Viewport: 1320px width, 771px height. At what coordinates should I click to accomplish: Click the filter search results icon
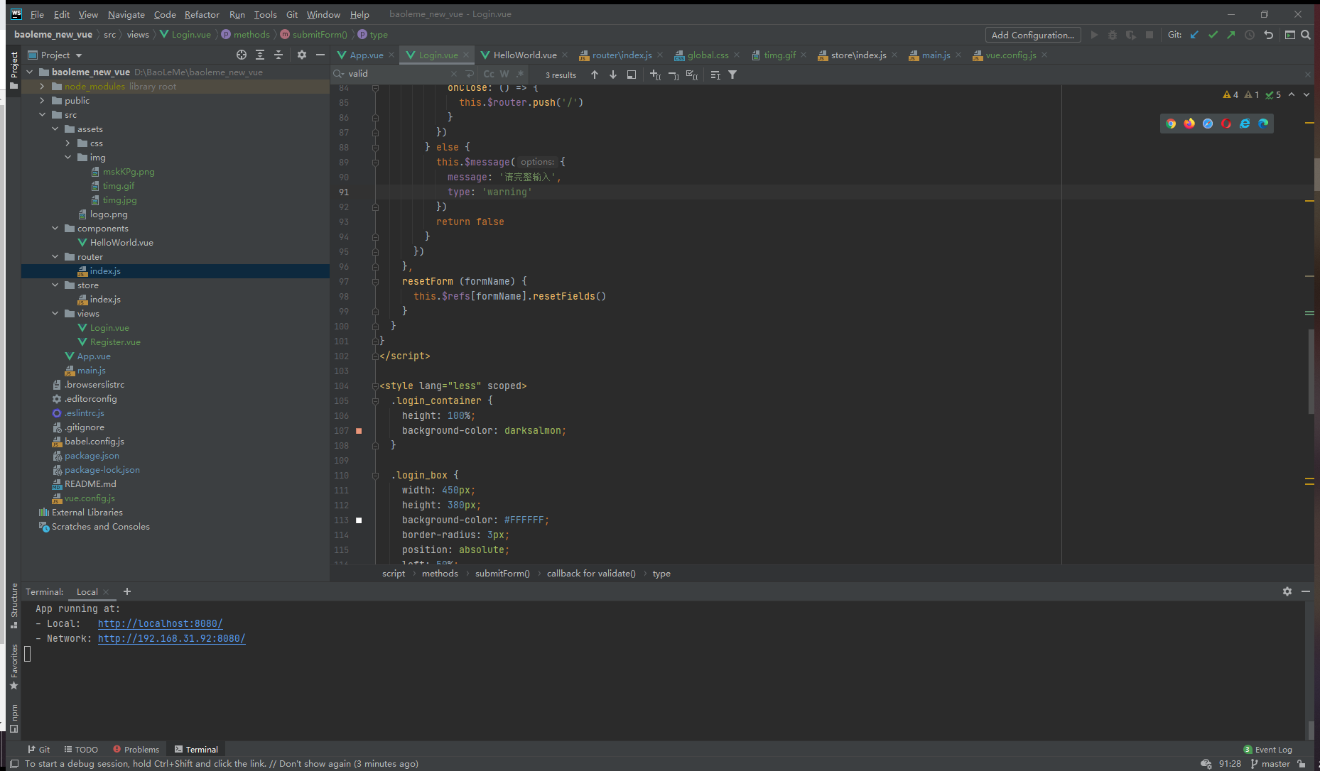732,75
